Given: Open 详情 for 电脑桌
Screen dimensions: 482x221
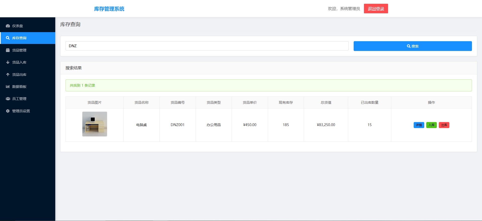Looking at the screenshot, I should [x=419, y=125].
